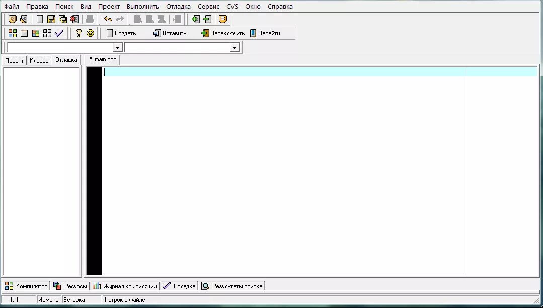
Task: Open the Результаты поиска bottom tab
Action: [232, 286]
